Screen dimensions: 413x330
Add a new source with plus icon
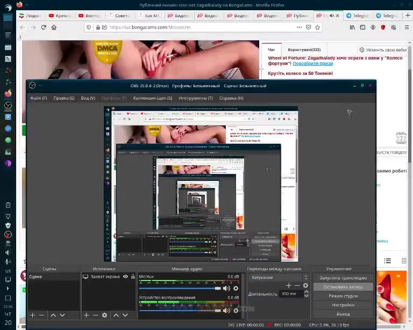(x=86, y=315)
